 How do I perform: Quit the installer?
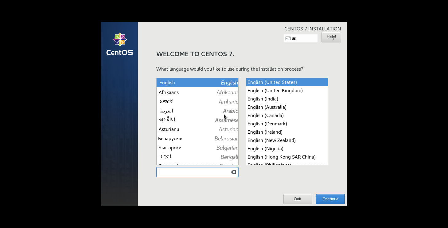click(x=298, y=199)
